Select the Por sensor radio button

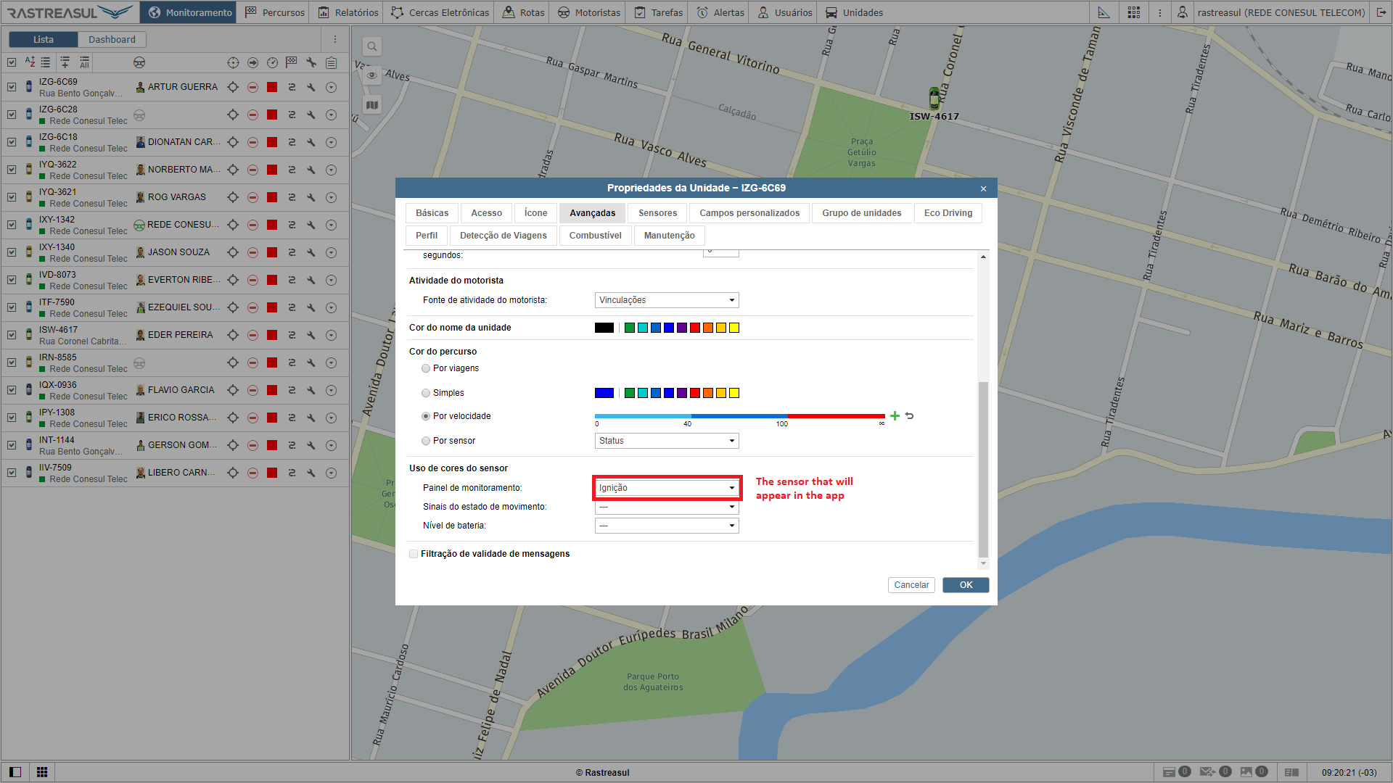426,441
